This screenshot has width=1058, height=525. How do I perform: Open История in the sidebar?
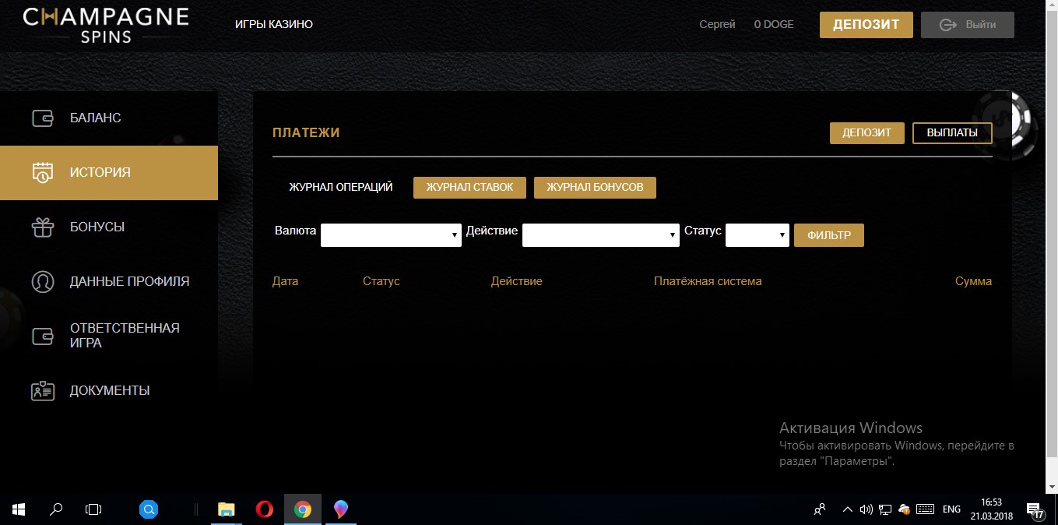pos(109,173)
